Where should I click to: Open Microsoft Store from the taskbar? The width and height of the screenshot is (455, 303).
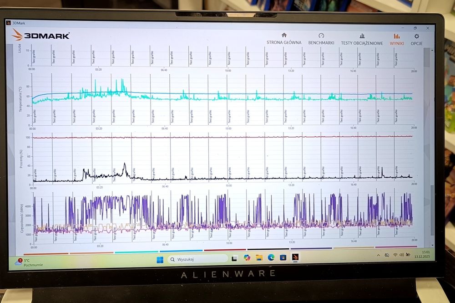[x=283, y=257]
